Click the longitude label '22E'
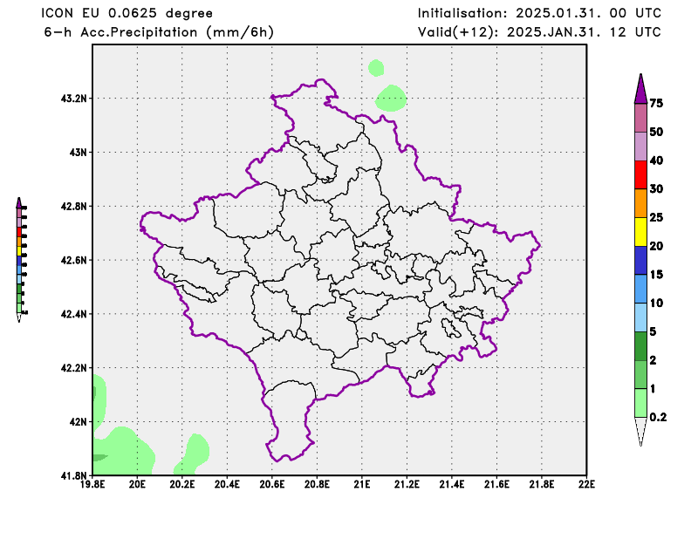 [586, 484]
